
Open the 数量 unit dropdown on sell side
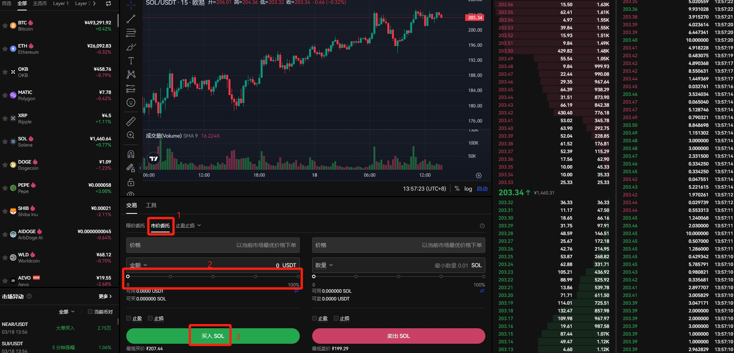[x=324, y=265]
